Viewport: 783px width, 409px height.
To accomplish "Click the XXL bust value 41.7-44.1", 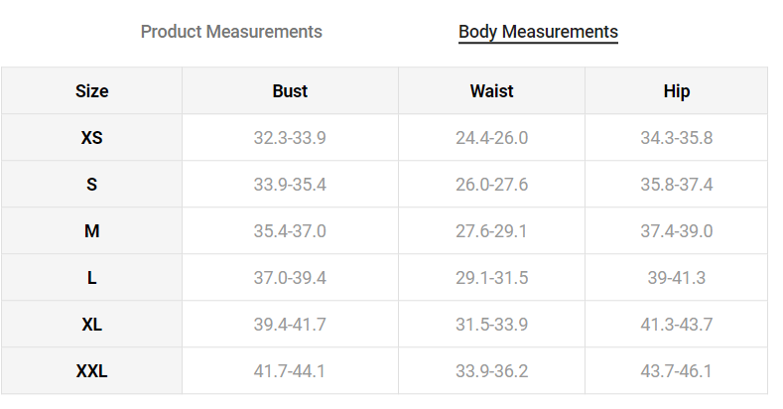I will point(290,372).
